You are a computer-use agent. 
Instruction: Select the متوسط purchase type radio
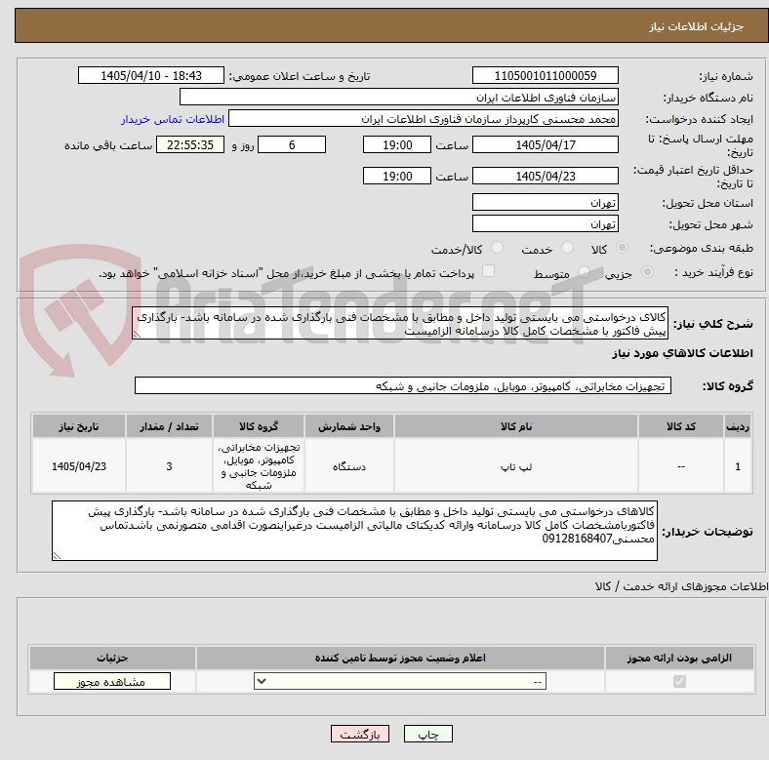point(584,271)
